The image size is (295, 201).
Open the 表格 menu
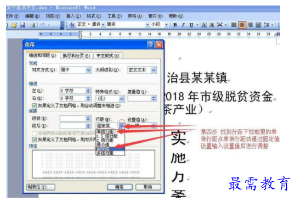(135, 16)
